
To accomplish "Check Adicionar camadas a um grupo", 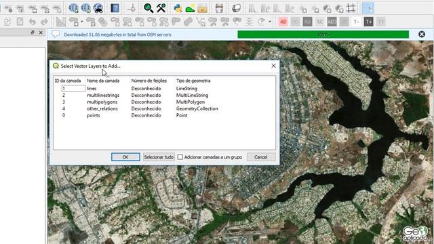I will 180,157.
